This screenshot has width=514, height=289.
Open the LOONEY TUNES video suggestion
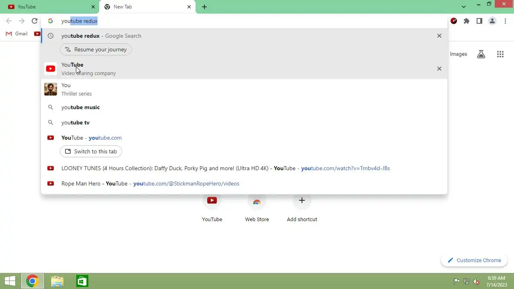point(244,168)
